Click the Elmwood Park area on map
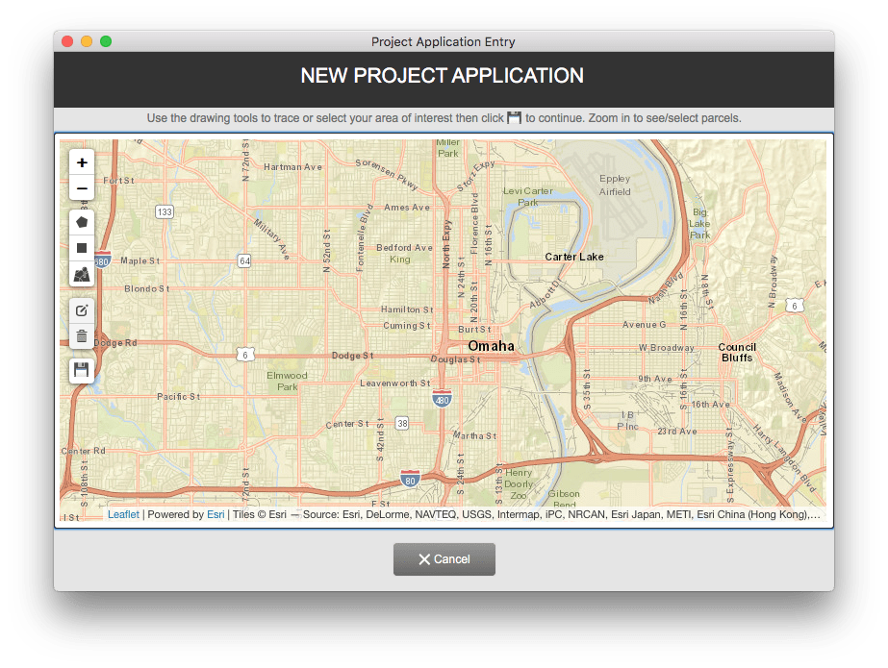This screenshot has width=888, height=668. (287, 382)
